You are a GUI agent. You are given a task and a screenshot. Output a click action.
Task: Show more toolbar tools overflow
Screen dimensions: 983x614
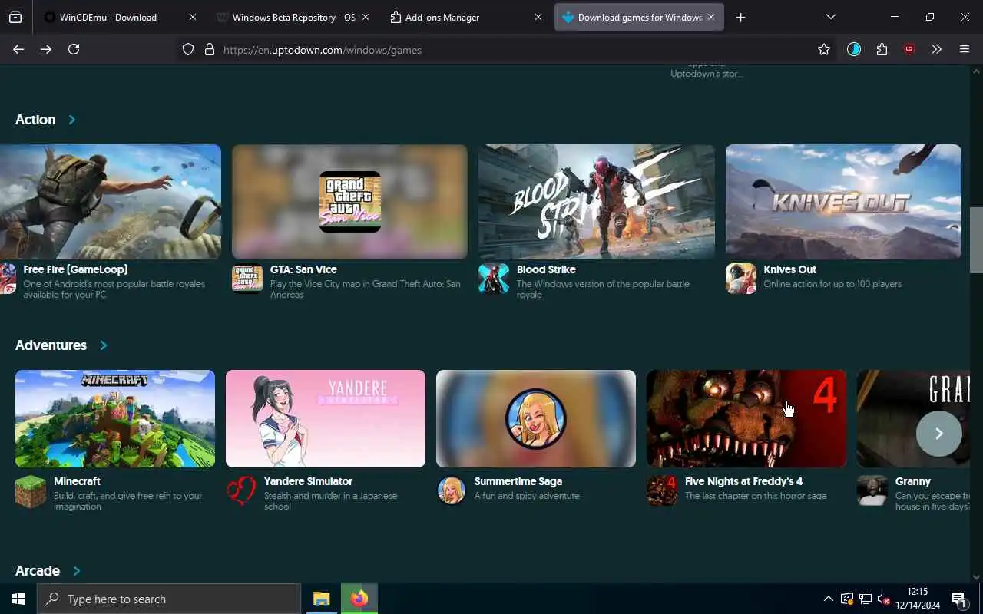point(936,49)
